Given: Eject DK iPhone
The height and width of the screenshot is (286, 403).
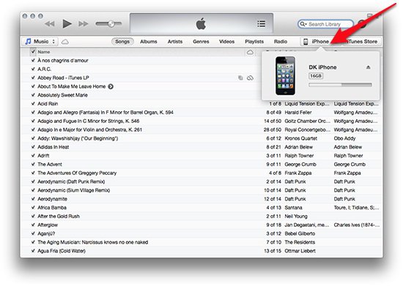Looking at the screenshot, I should pyautogui.click(x=368, y=67).
